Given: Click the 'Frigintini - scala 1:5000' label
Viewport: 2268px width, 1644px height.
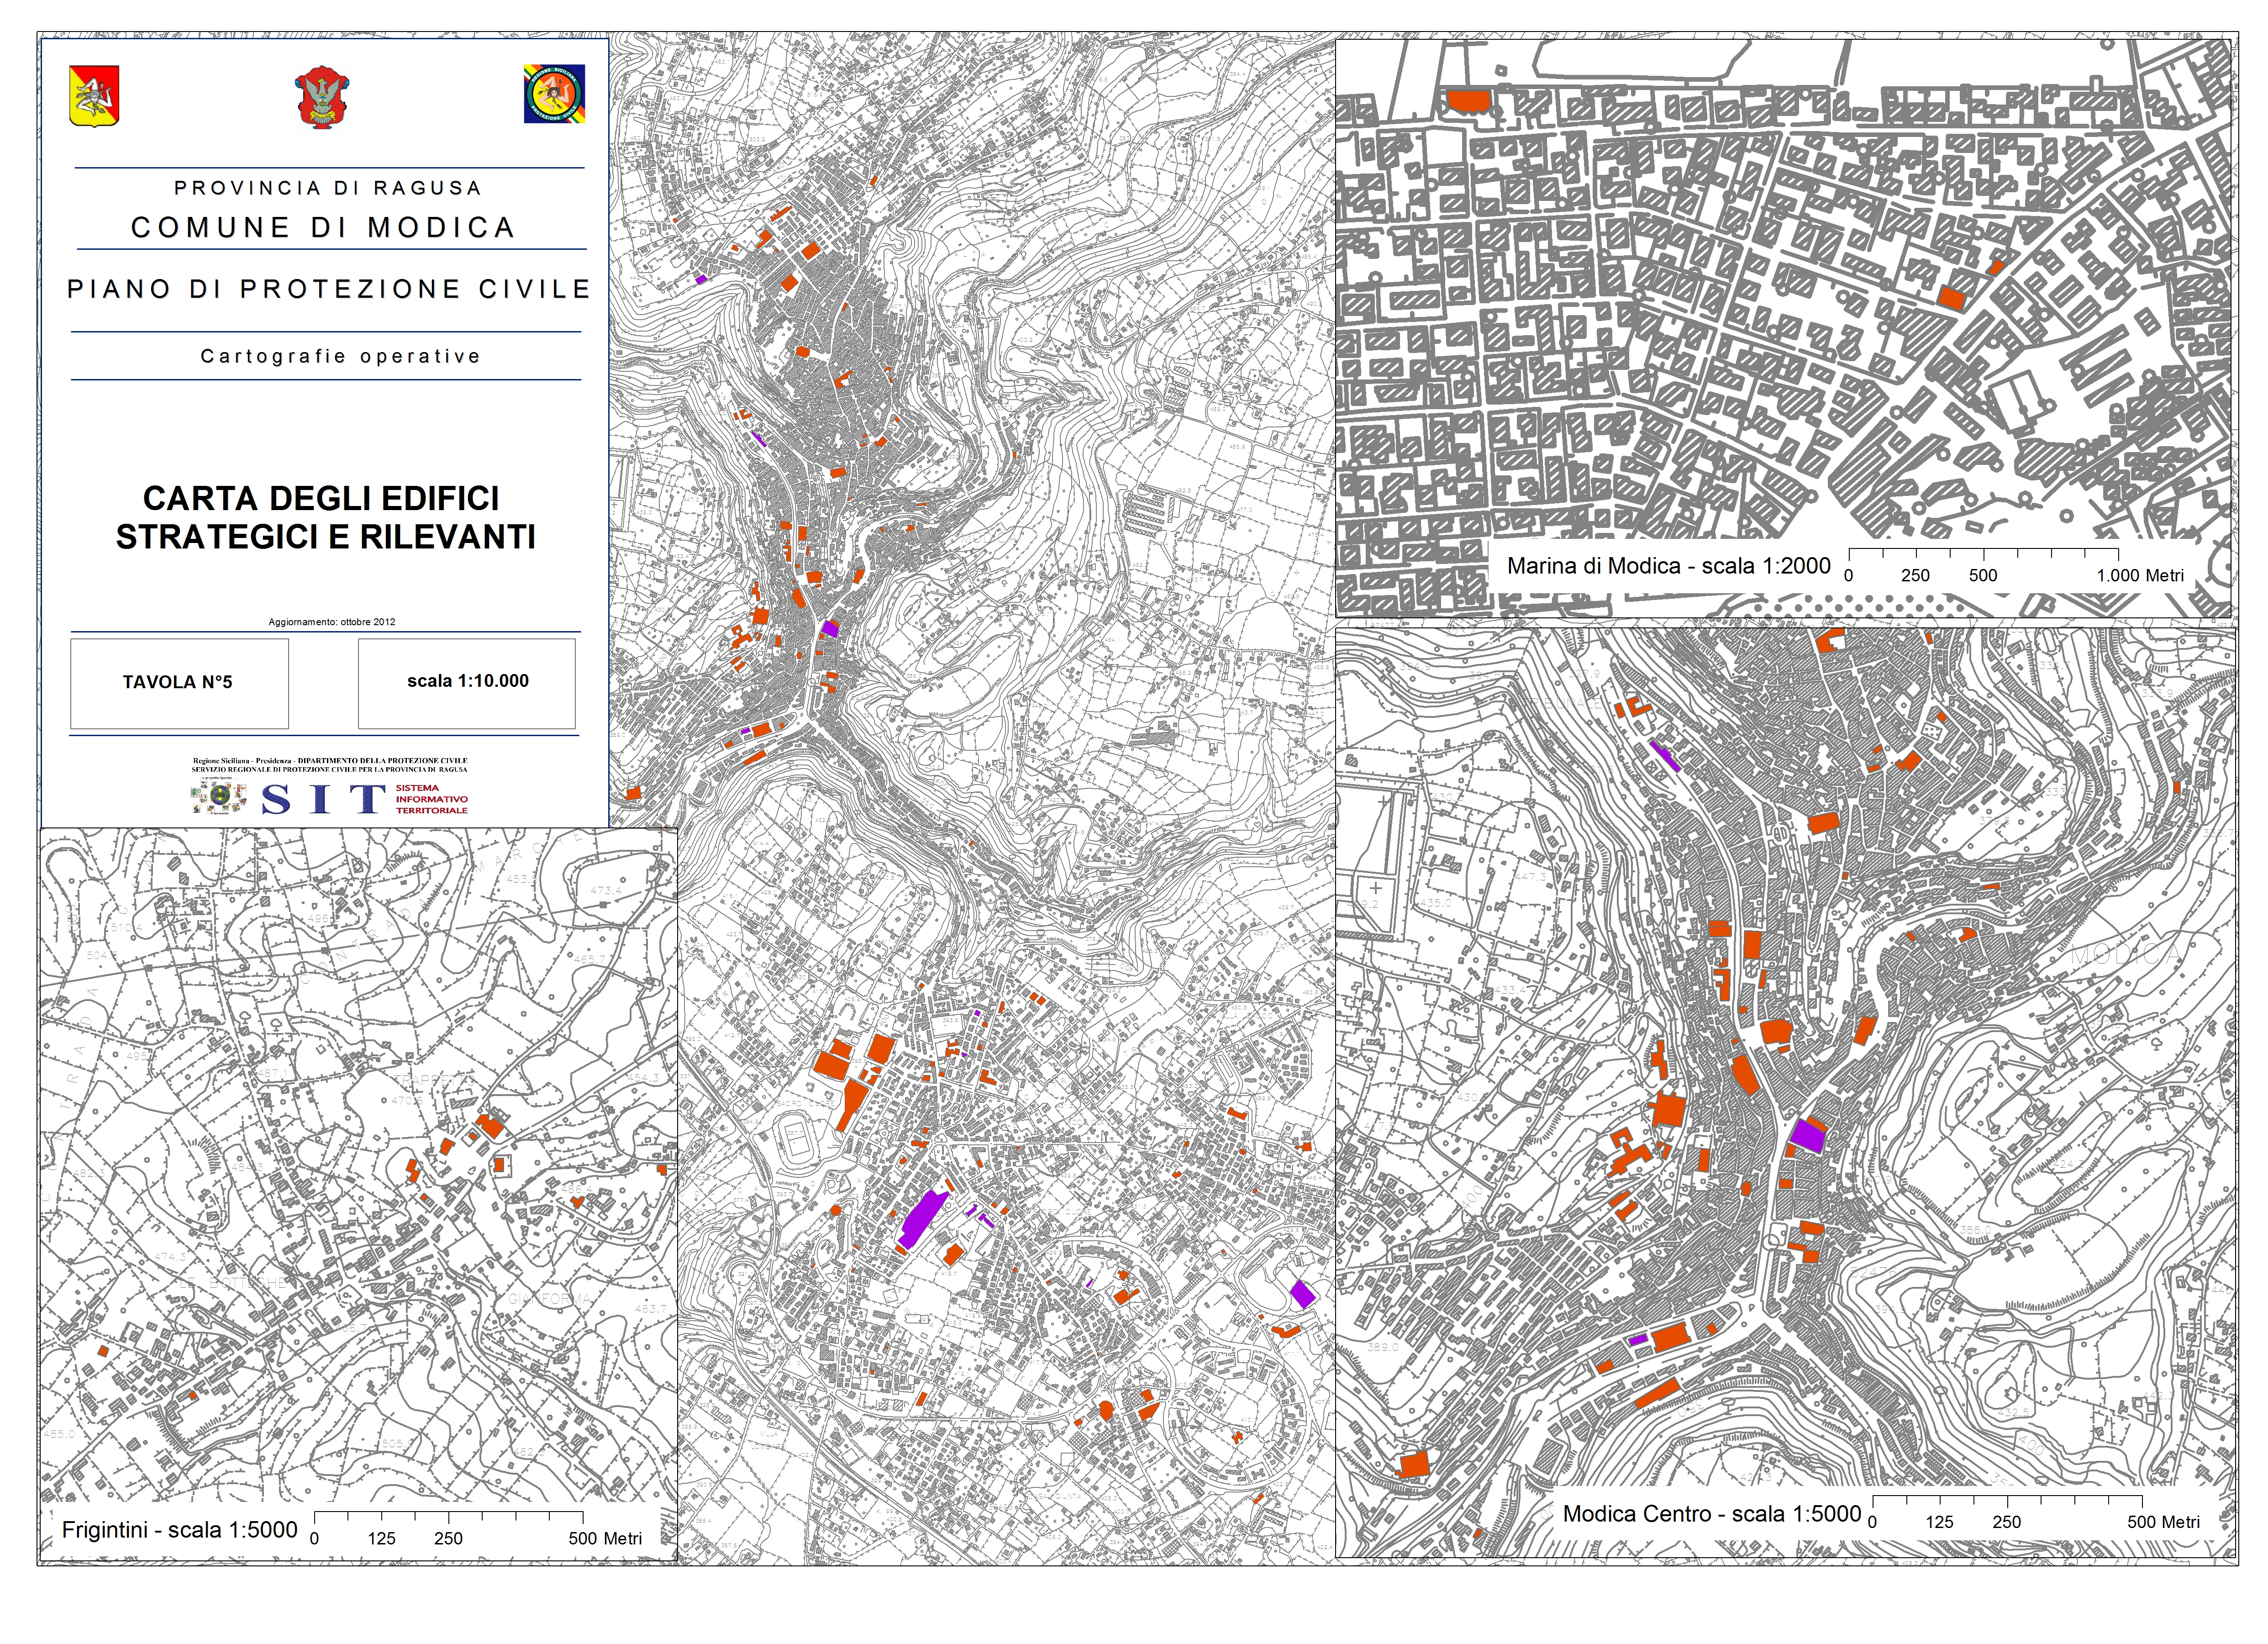Looking at the screenshot, I should (x=180, y=1530).
